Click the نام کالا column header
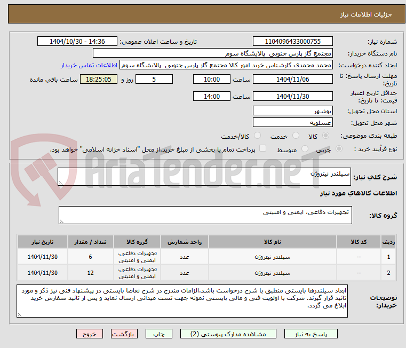 click(273, 242)
